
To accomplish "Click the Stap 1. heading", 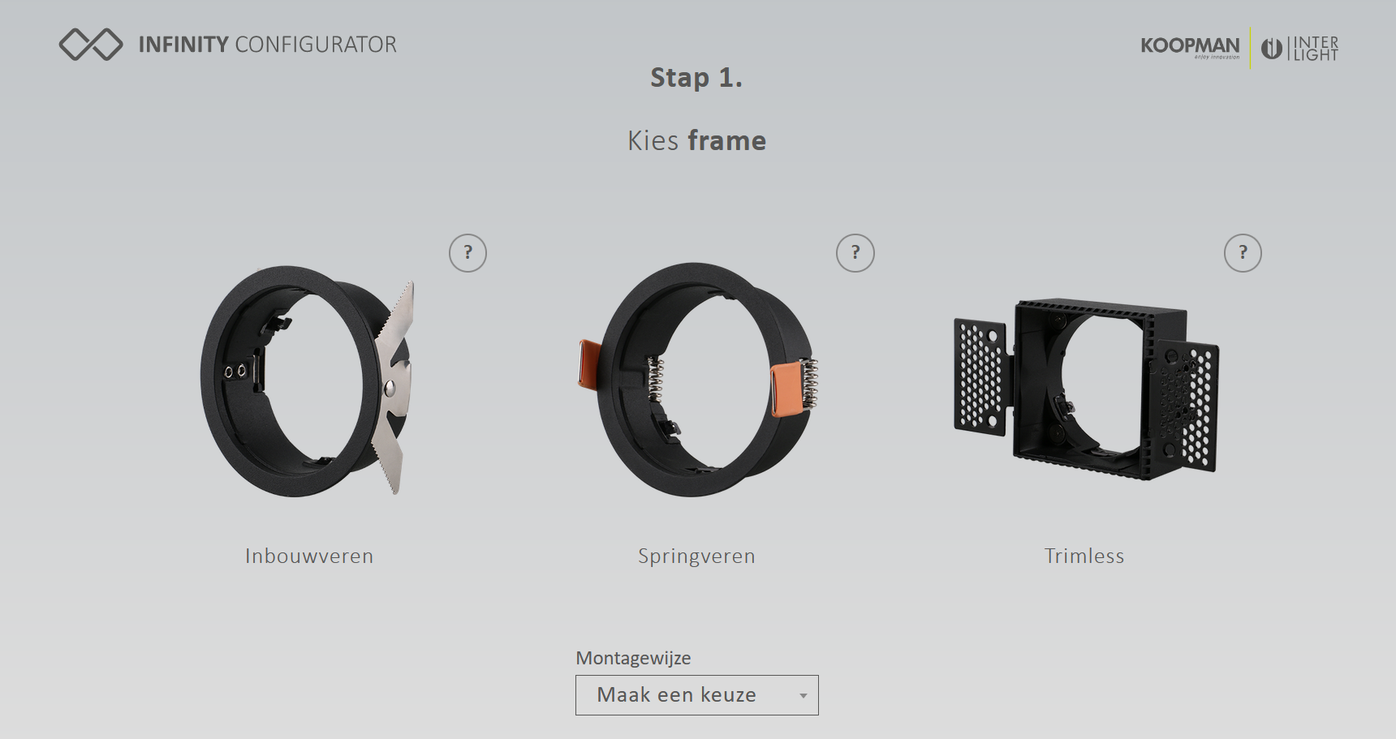I will pyautogui.click(x=696, y=78).
